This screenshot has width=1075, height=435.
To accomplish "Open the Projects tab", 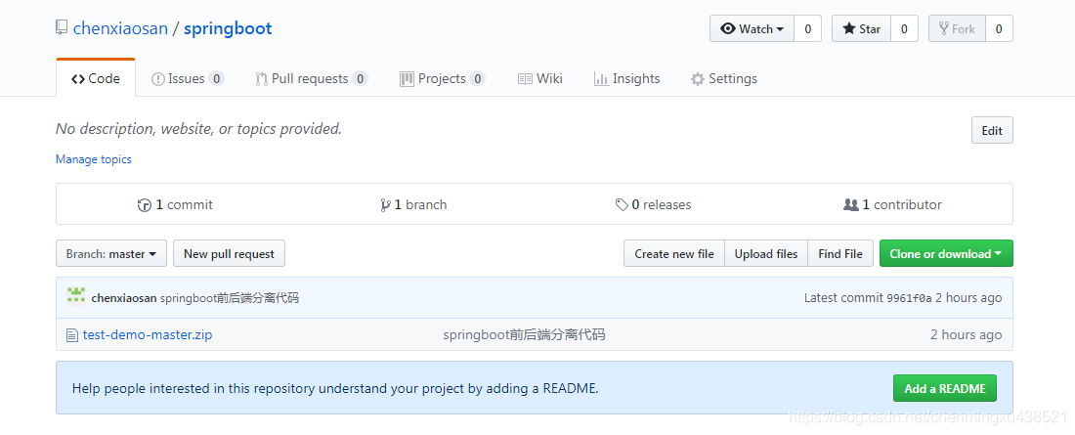I will pos(442,78).
